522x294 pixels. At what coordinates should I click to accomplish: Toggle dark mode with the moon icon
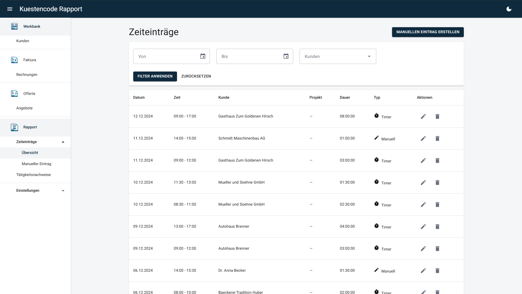[x=509, y=9]
